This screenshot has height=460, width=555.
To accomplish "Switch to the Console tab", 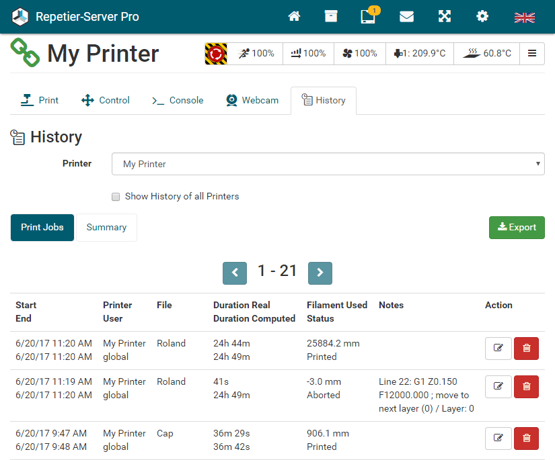I will click(x=178, y=100).
